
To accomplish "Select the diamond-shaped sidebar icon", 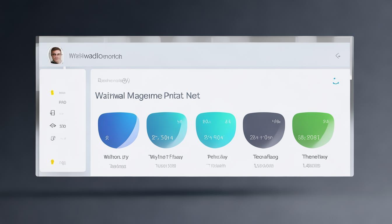I will 52,126.
